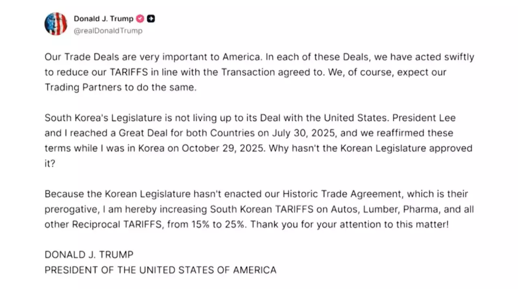Open the @realDonaldTrump handle link
This screenshot has height=289, width=518.
[x=108, y=31]
